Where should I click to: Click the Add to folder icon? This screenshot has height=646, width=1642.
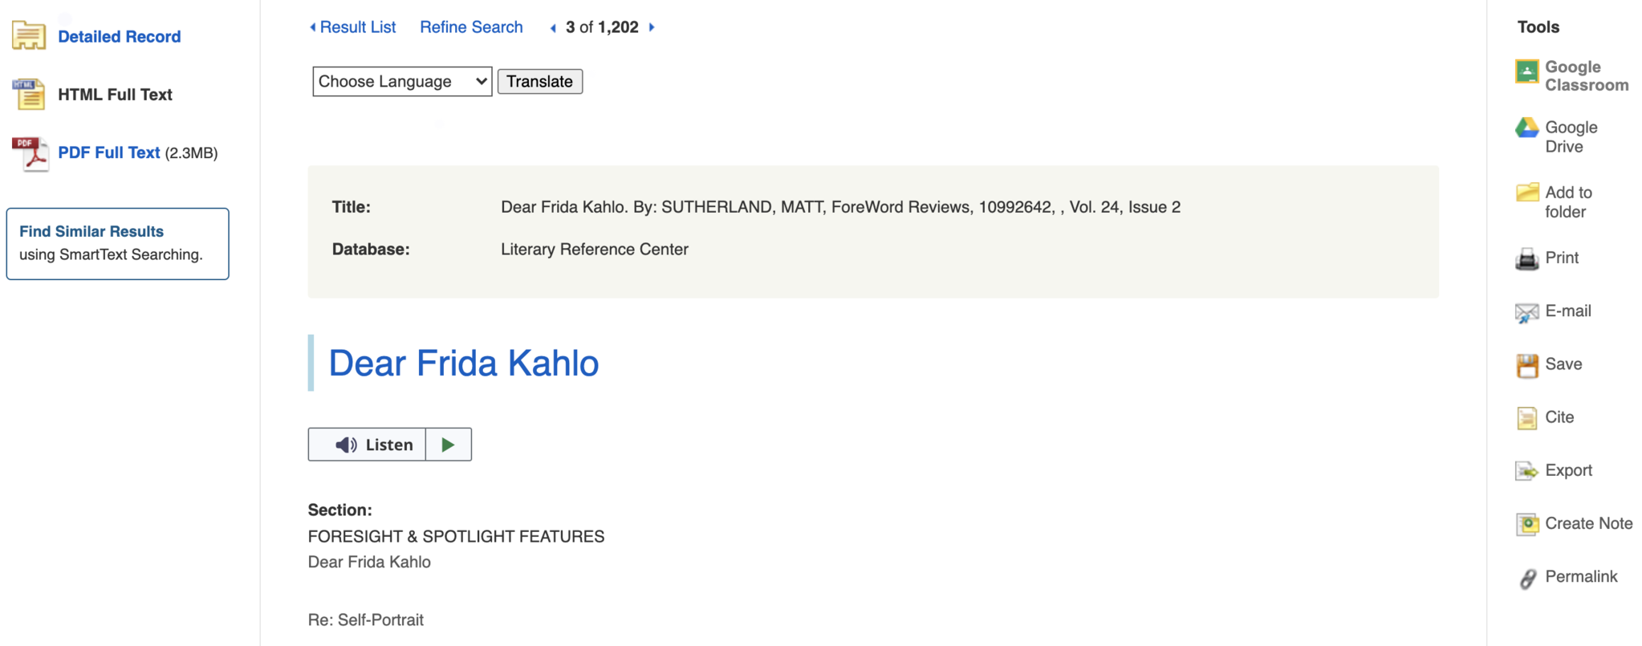[1527, 193]
